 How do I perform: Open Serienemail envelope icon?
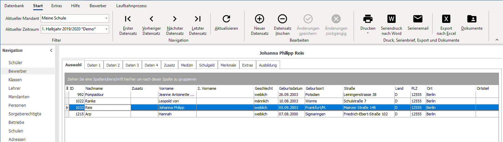click(x=418, y=18)
